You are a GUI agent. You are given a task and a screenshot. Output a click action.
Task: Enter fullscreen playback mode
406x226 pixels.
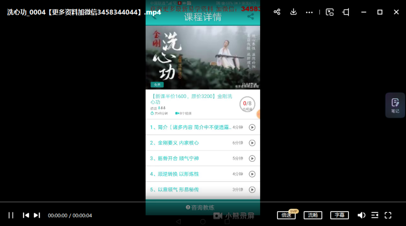388,215
